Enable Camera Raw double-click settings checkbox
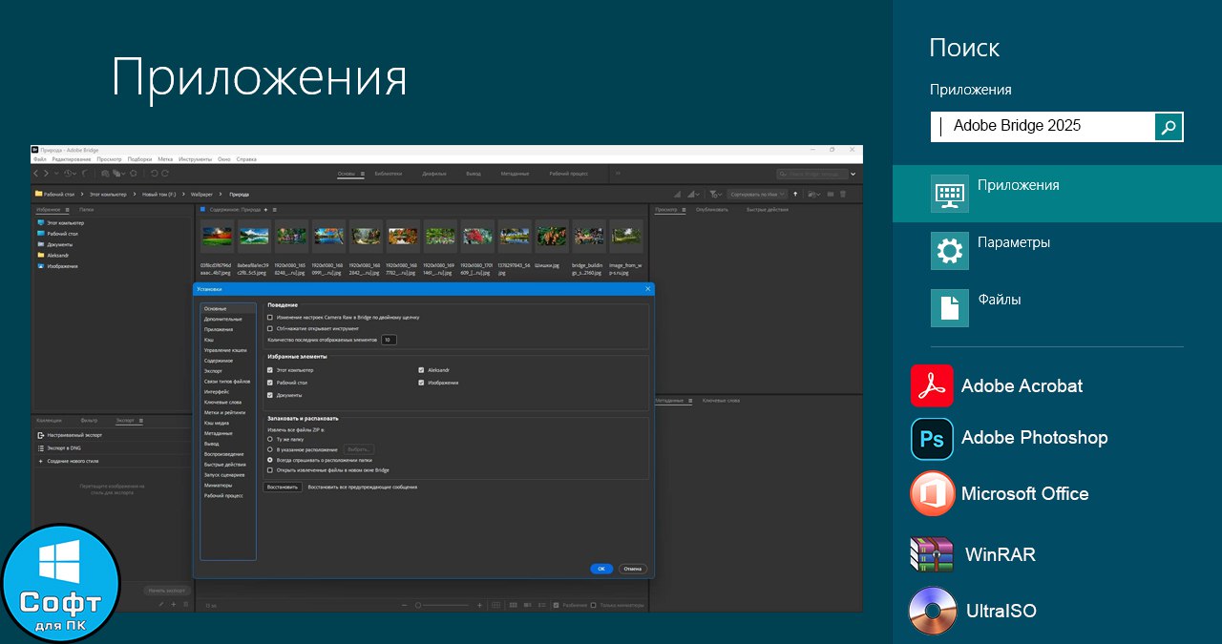The image size is (1222, 644). point(270,317)
